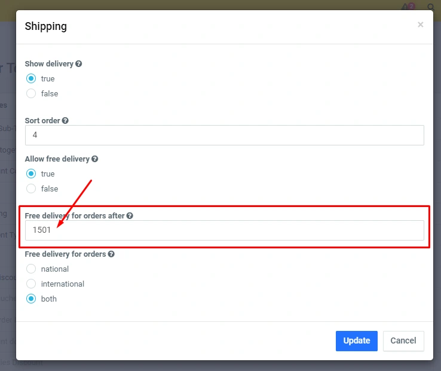Click help icon beside Show delivery
Screen dimensions: 441x371
[79, 63]
